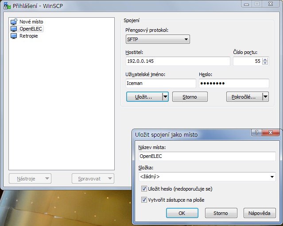
Task: Toggle Vytvořit zástupce na ploše checkbox
Action: coord(144,199)
